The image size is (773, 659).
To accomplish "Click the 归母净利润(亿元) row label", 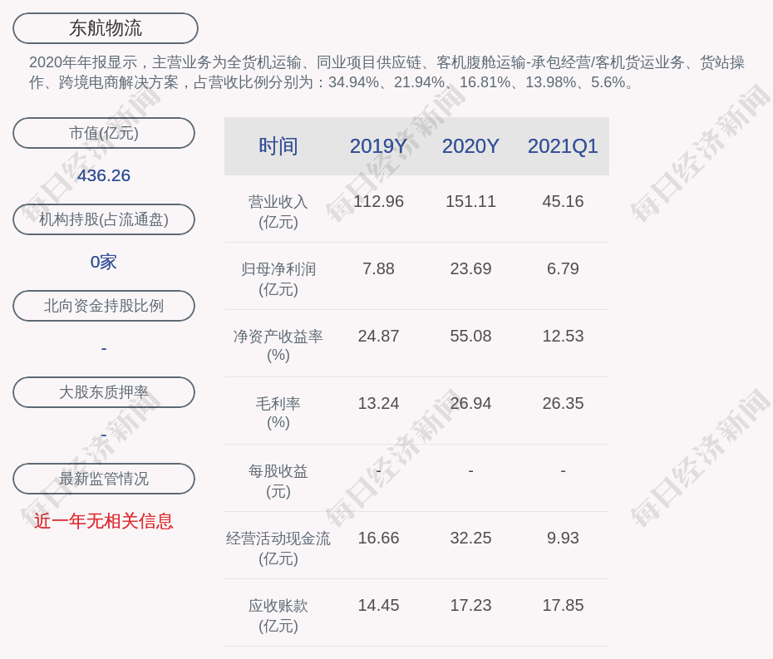I will [278, 279].
